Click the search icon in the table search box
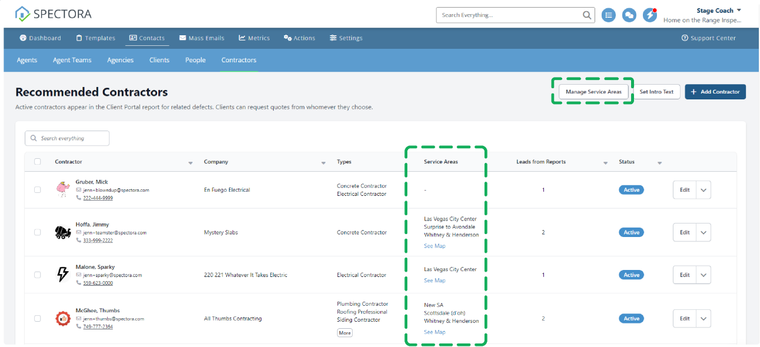 click(x=34, y=138)
